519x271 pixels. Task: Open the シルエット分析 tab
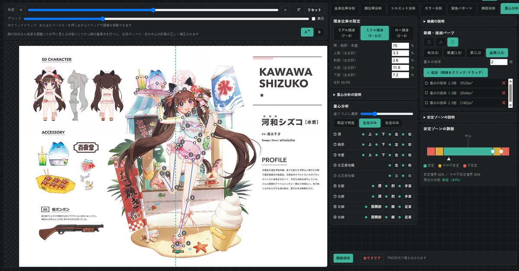click(x=403, y=8)
